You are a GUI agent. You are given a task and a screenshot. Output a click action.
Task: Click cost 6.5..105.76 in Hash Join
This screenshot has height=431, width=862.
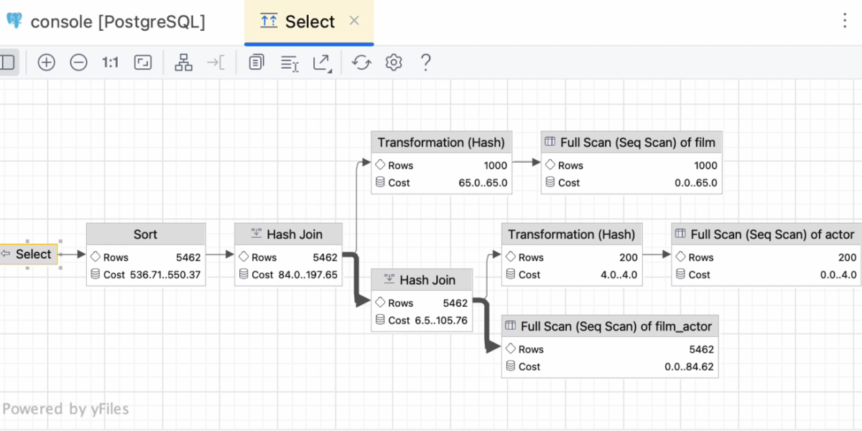[441, 321]
